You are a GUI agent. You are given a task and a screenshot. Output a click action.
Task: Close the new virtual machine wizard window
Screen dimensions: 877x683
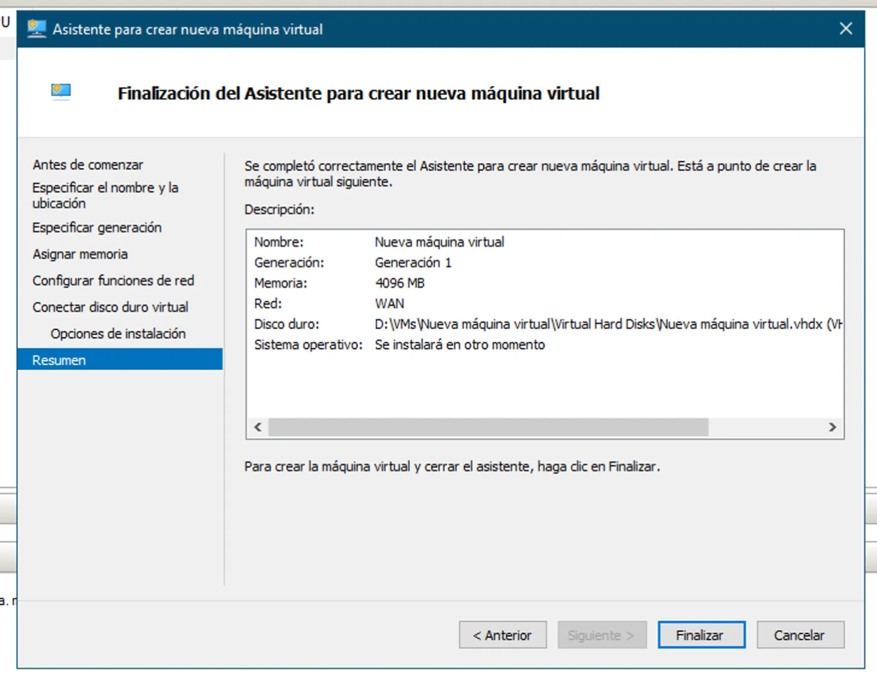(x=846, y=29)
